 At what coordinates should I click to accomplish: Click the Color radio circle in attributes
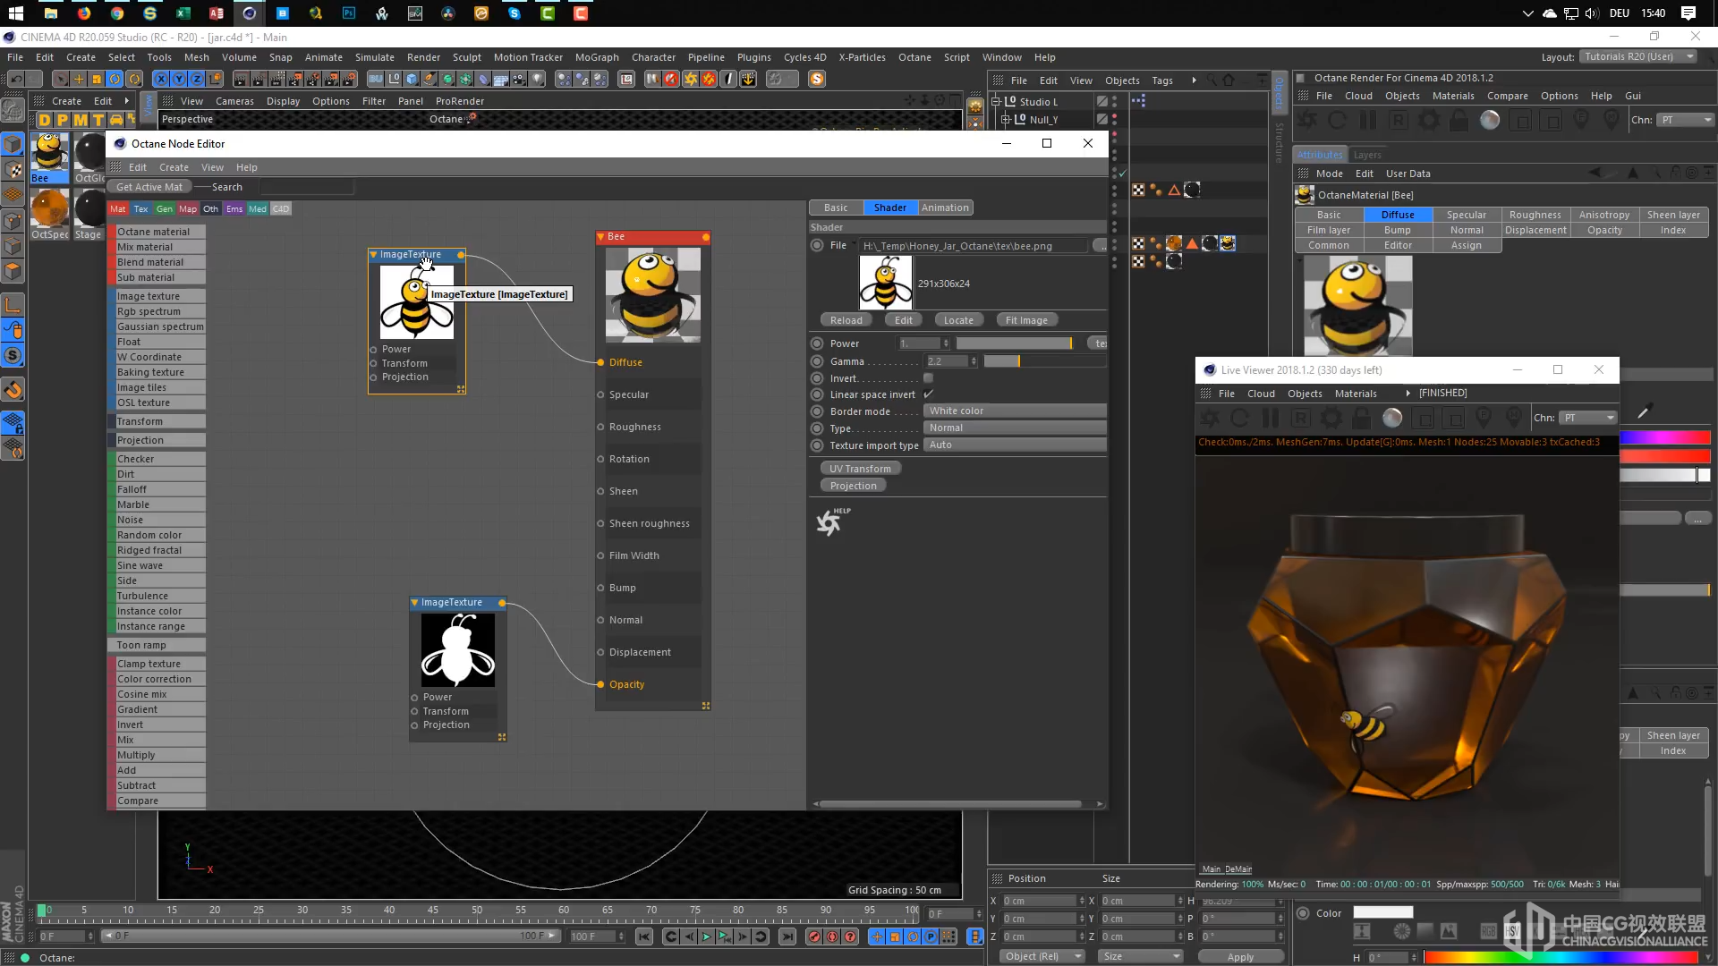click(x=1303, y=913)
